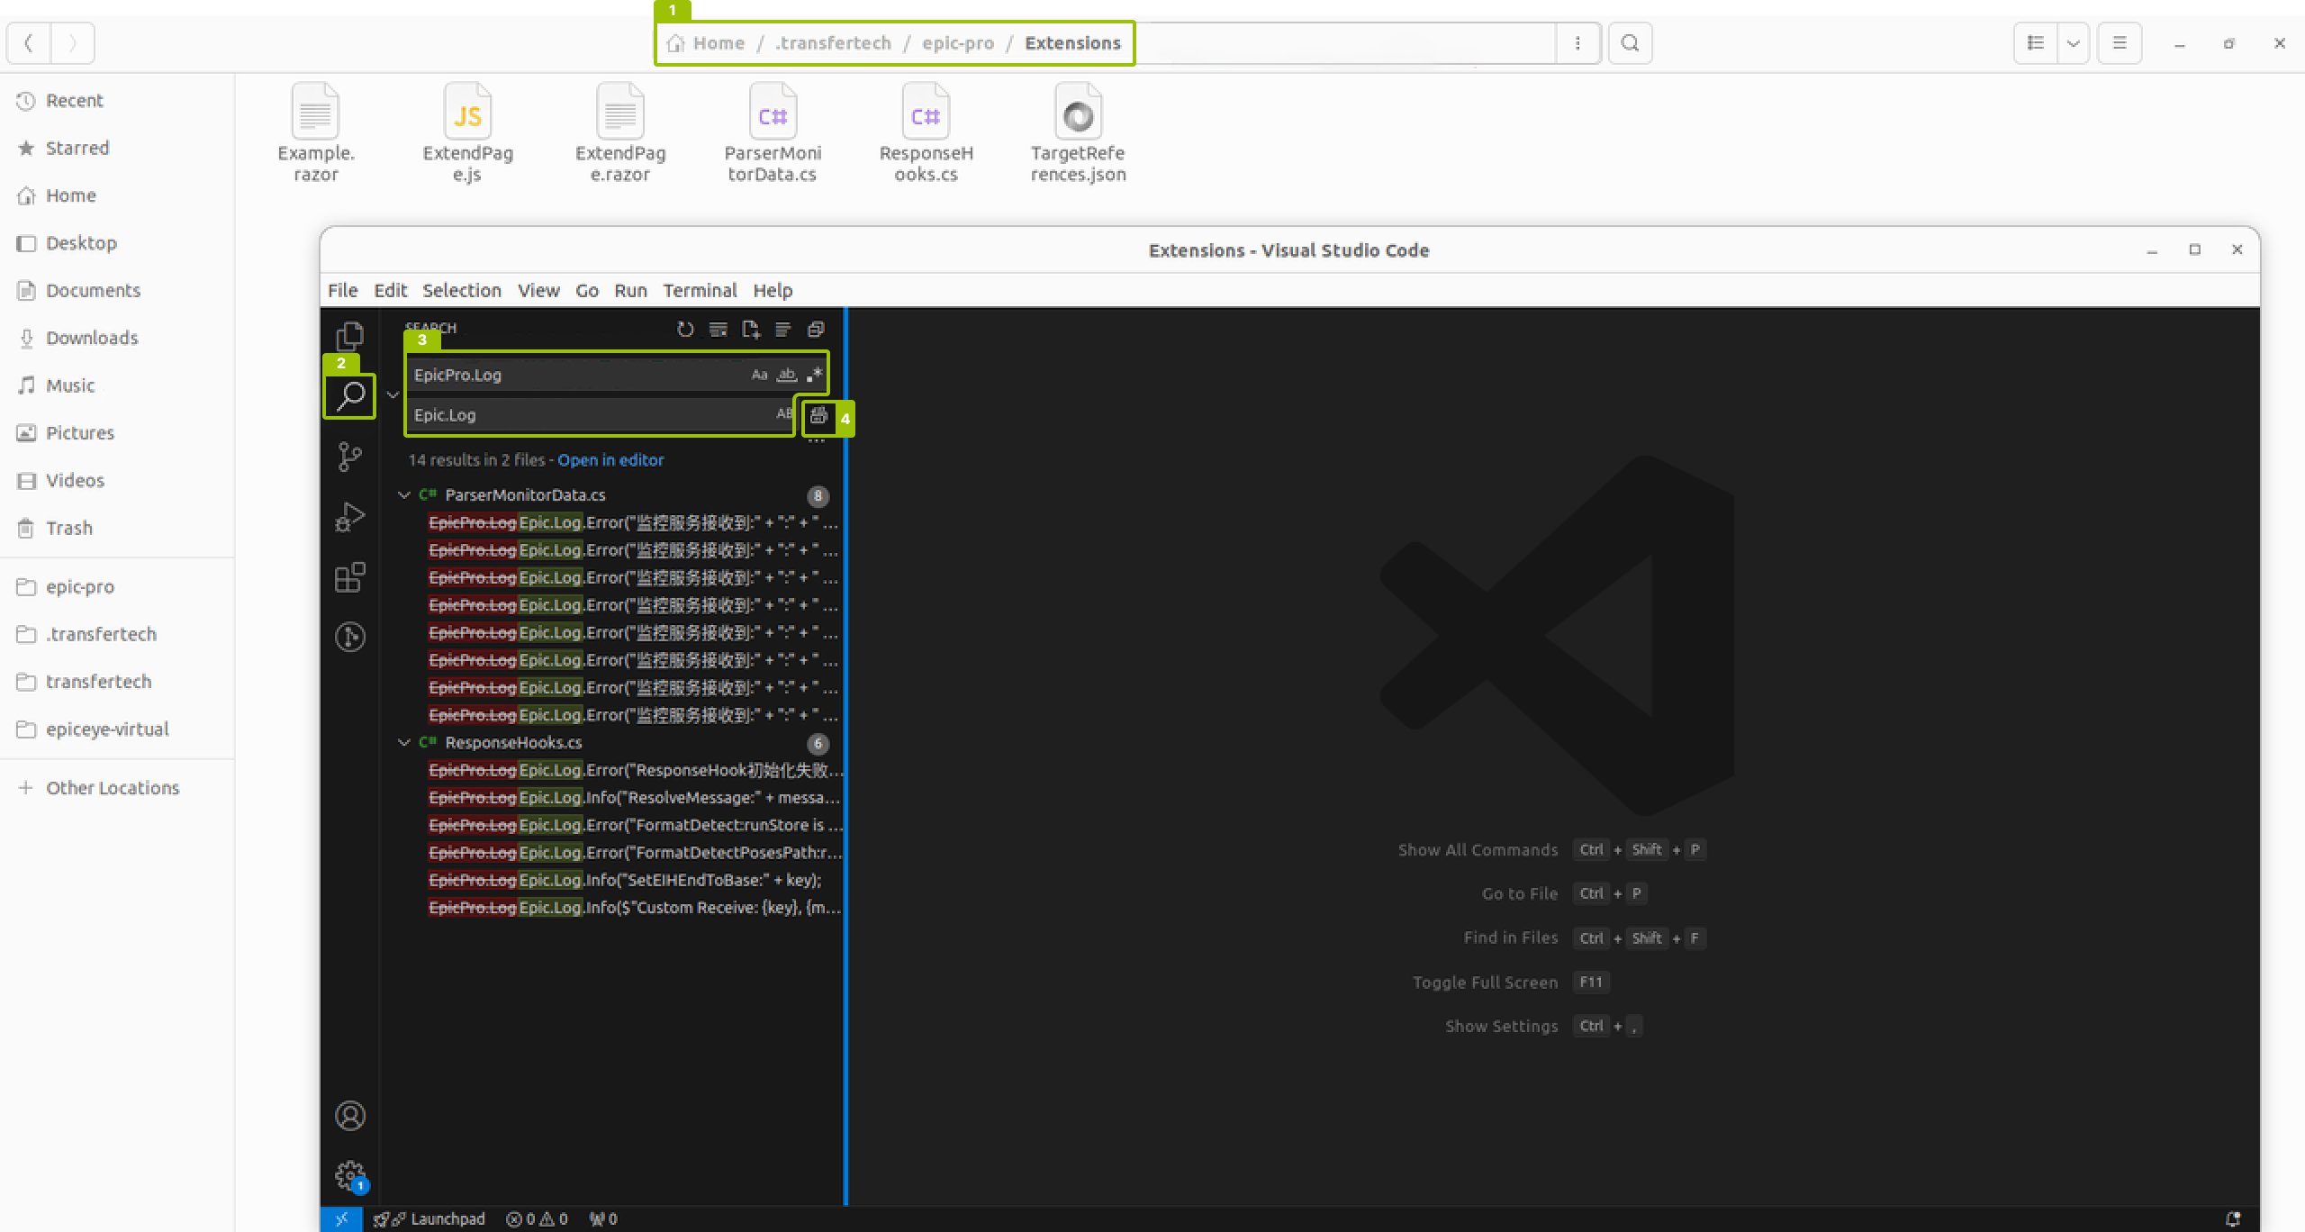Refresh the search results
The image size is (2305, 1232).
[685, 330]
